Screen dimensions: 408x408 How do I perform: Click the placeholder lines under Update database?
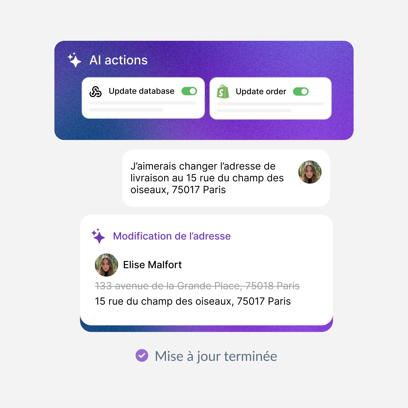point(143,106)
